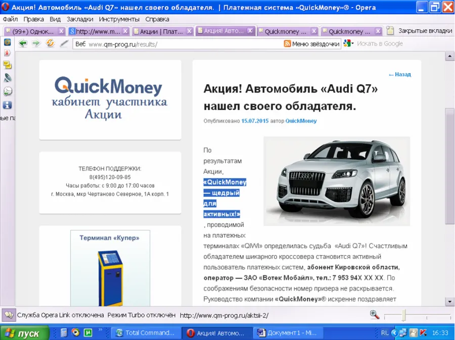Open the Info panel icon in the sidebar
The height and width of the screenshot is (340, 455).
(x=7, y=105)
